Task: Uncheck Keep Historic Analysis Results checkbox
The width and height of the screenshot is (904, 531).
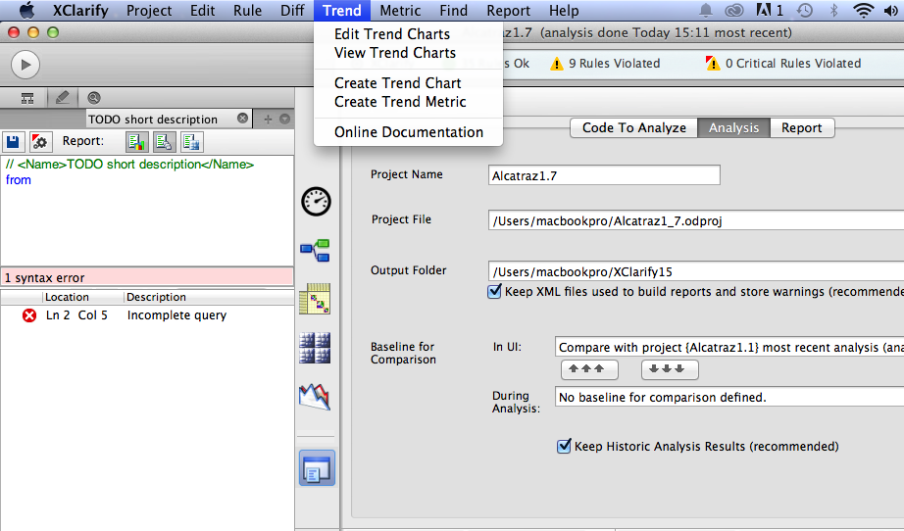Action: [x=564, y=447]
